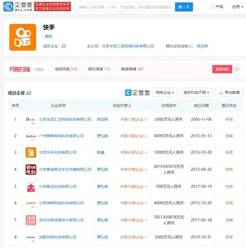246x248 pixels.
Task: Click the green 存续 status in row 1
Action: (x=229, y=120)
